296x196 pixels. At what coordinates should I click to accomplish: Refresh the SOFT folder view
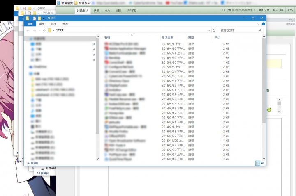pos(214,30)
